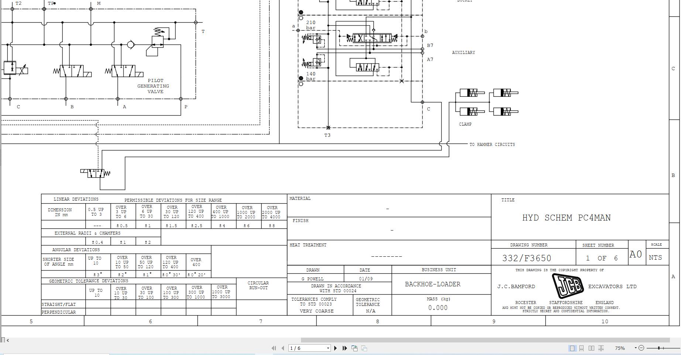Switch to continuous facing pages view

point(601,348)
